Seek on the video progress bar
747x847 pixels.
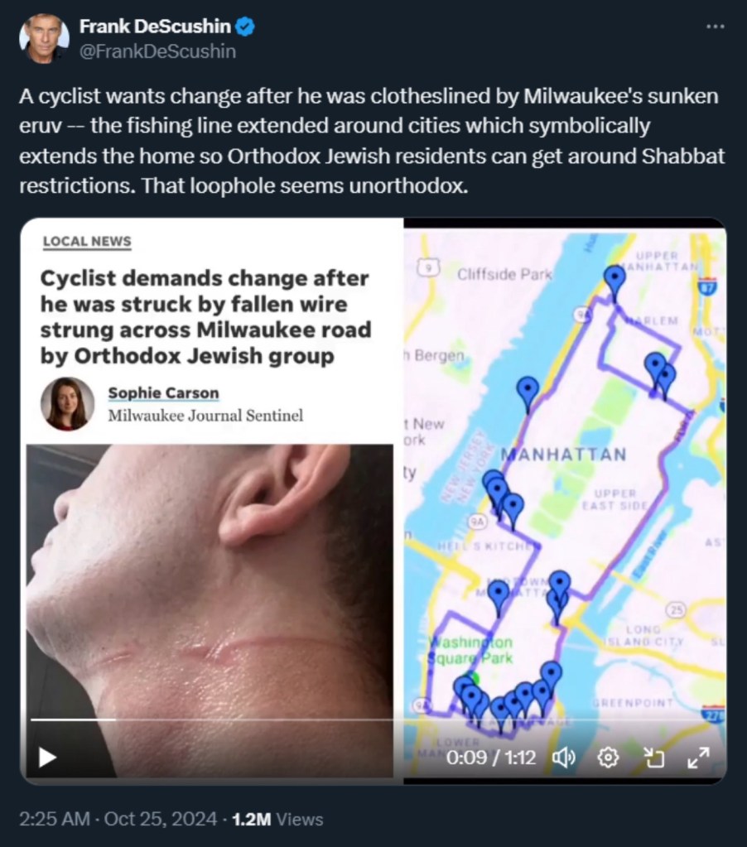[373, 719]
